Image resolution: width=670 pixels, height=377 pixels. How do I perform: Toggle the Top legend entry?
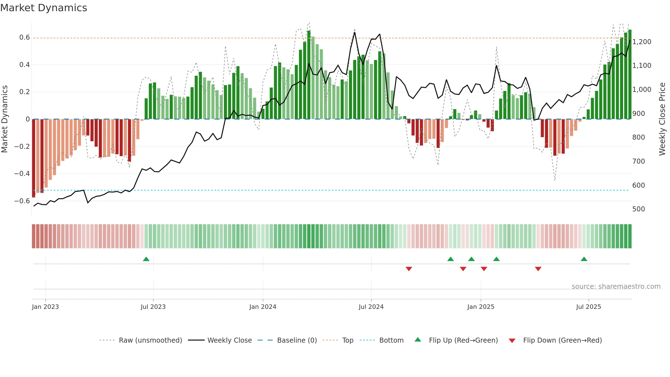[338, 340]
